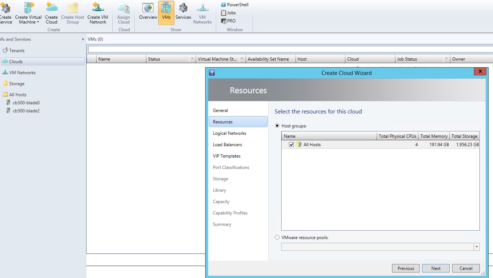Image resolution: width=493 pixels, height=278 pixels.
Task: Sort host groups by Name column
Action: [x=329, y=136]
